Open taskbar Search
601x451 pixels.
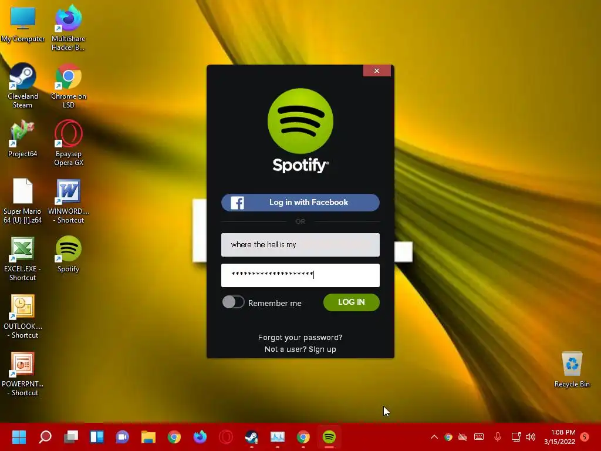(45, 437)
